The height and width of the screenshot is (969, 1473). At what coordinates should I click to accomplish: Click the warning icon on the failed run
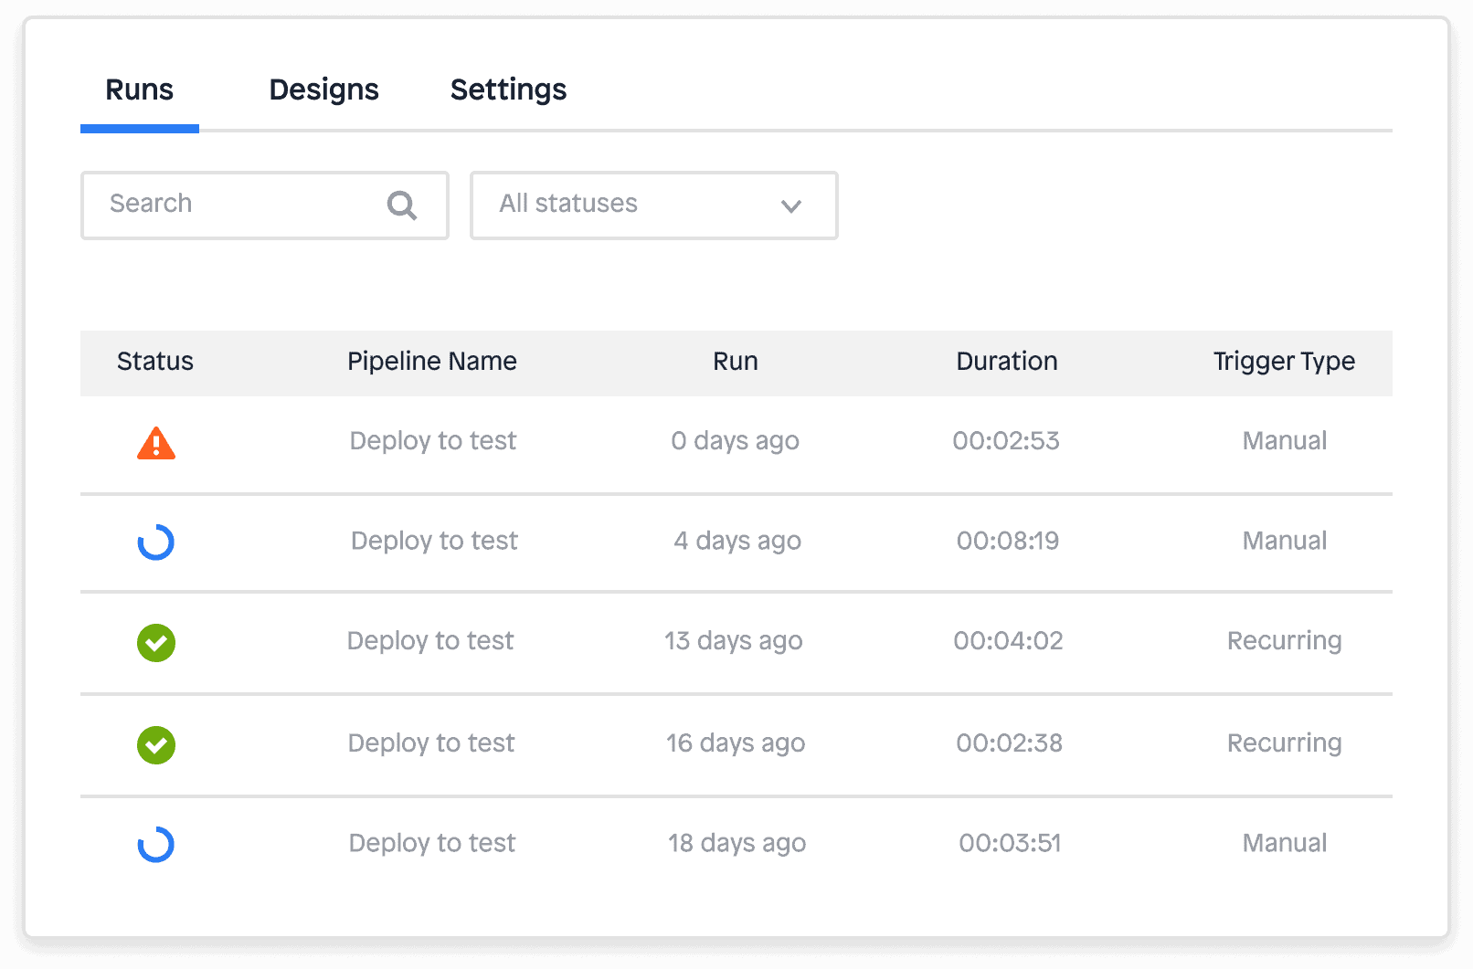click(156, 444)
